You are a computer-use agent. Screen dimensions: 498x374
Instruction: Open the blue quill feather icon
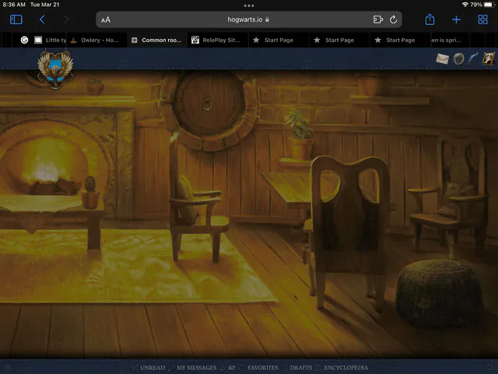473,58
